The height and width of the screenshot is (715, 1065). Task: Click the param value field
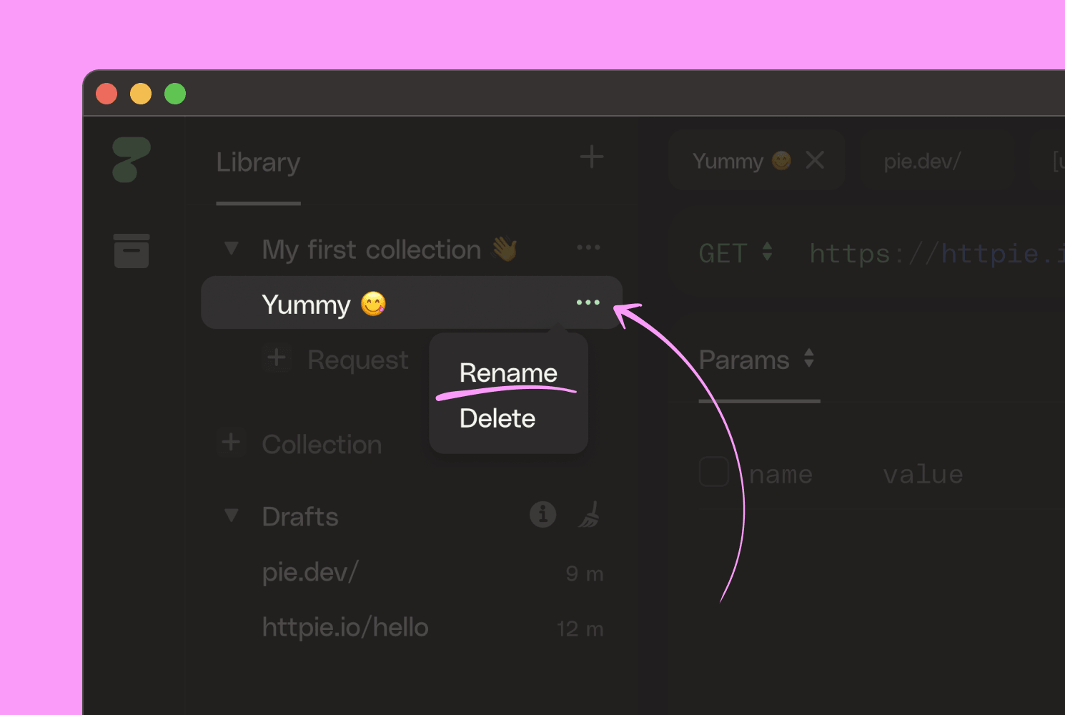[x=923, y=474]
